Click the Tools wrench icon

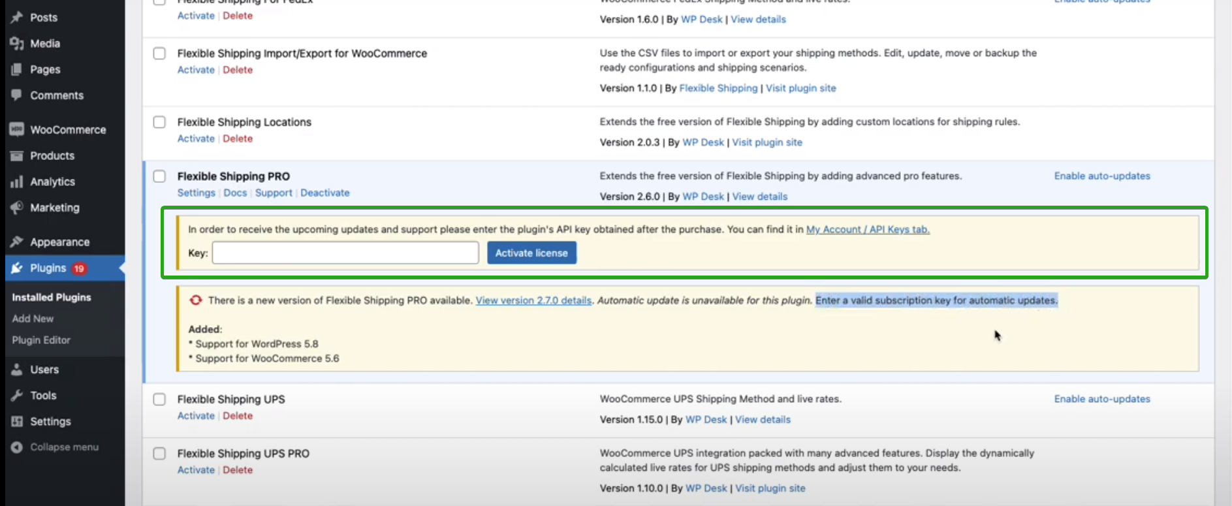point(17,396)
